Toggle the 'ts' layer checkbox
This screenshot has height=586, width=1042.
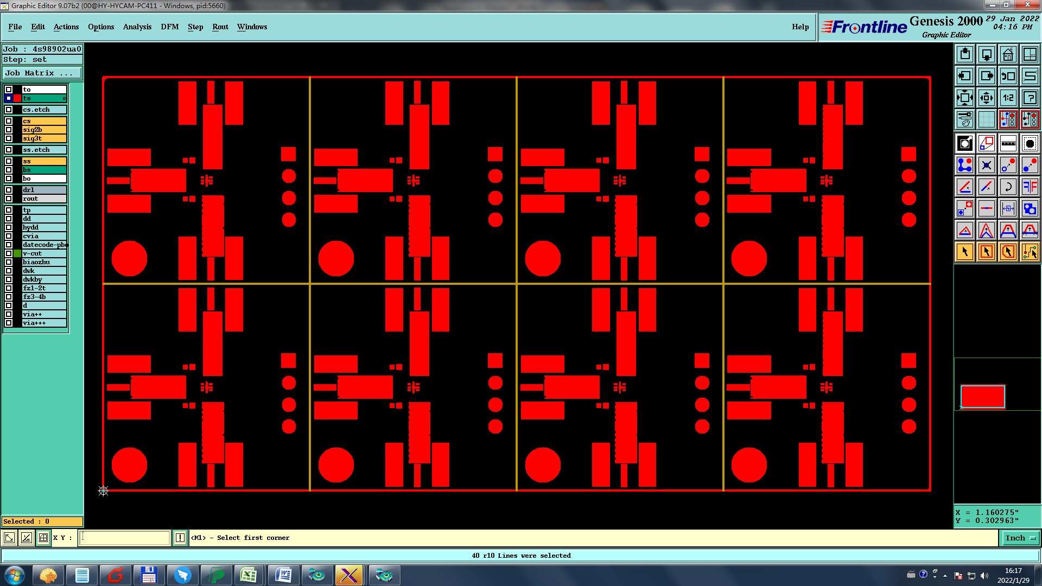pos(9,98)
